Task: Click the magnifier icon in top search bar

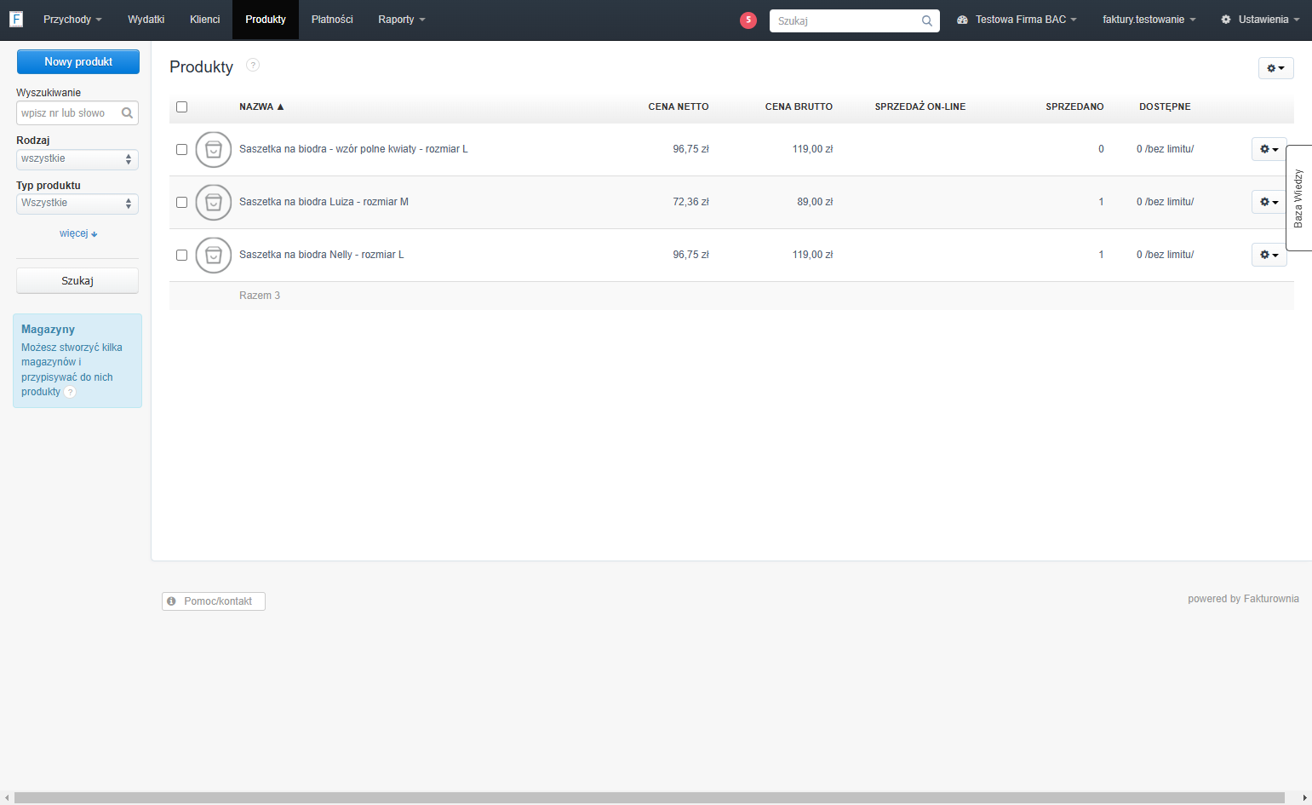Action: 927,20
